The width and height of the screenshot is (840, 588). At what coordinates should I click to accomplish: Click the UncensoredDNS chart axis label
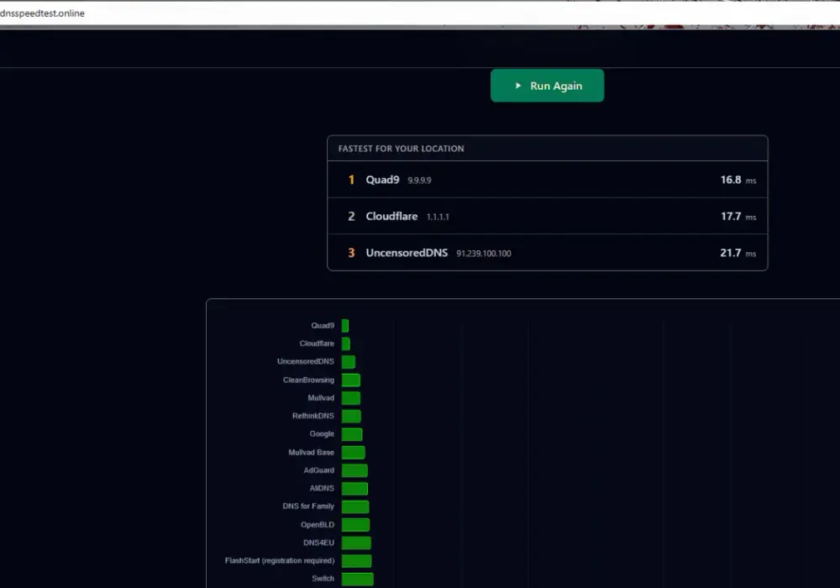click(x=306, y=361)
